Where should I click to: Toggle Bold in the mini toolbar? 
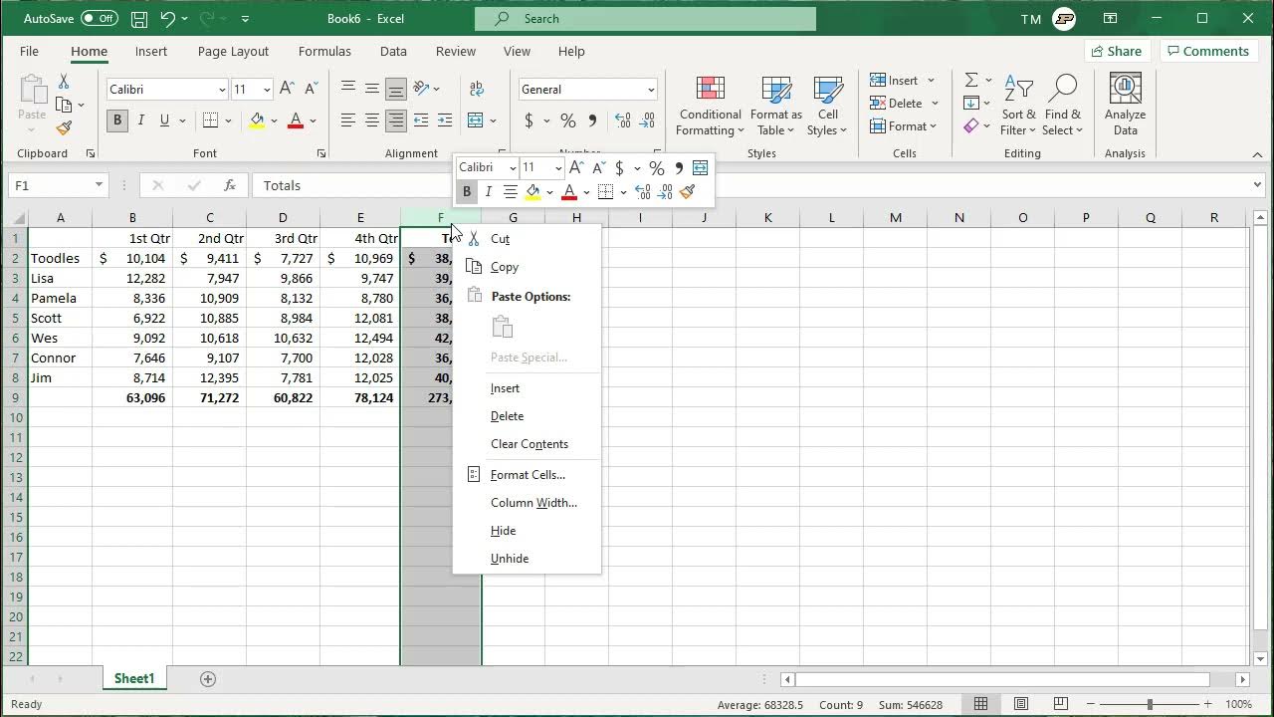466,191
